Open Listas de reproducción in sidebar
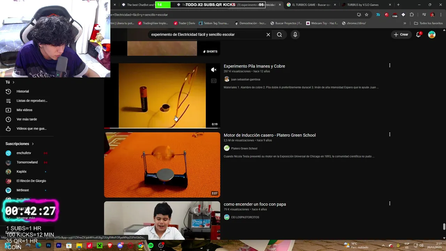Viewport: 446px width, 251px height. point(26,101)
